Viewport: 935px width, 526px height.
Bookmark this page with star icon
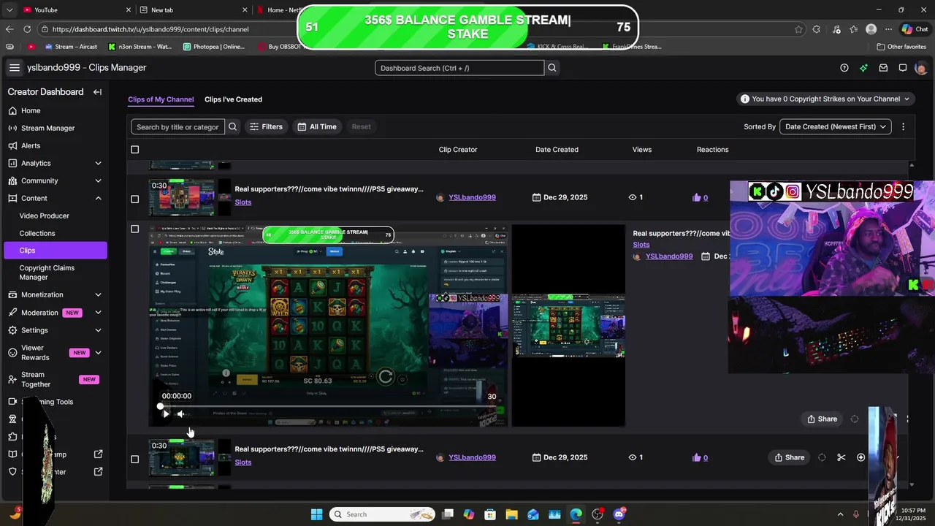798,29
